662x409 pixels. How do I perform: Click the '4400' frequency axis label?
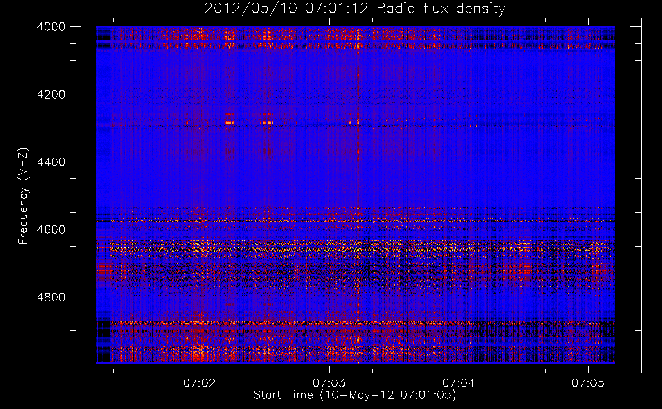click(x=51, y=162)
